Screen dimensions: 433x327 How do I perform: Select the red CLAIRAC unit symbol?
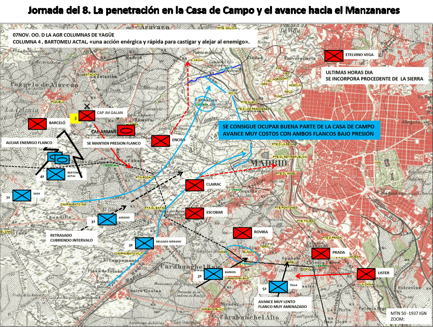point(195,185)
